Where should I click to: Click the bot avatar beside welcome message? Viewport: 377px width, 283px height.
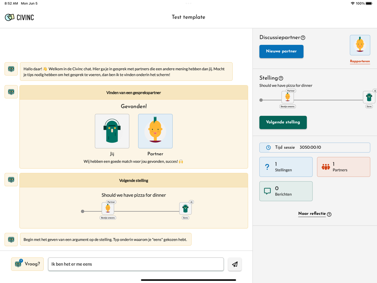coord(11,69)
